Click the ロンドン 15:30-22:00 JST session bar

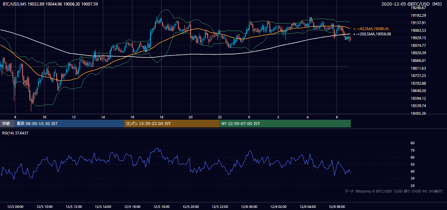coord(172,124)
